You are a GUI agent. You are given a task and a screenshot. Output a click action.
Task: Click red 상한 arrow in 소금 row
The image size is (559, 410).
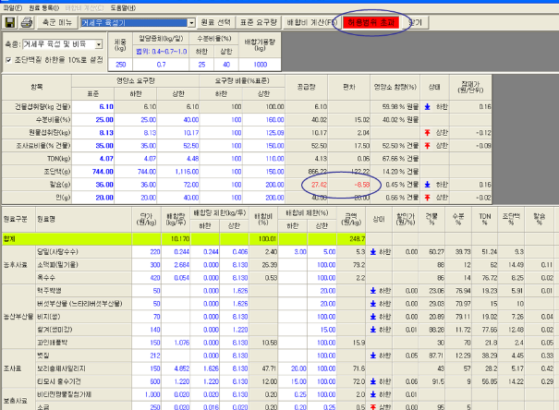(373, 407)
